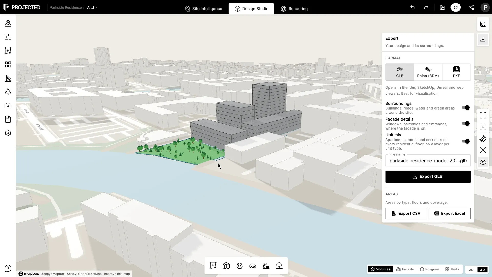Click the redo arrow
The width and height of the screenshot is (492, 277).
(426, 7)
